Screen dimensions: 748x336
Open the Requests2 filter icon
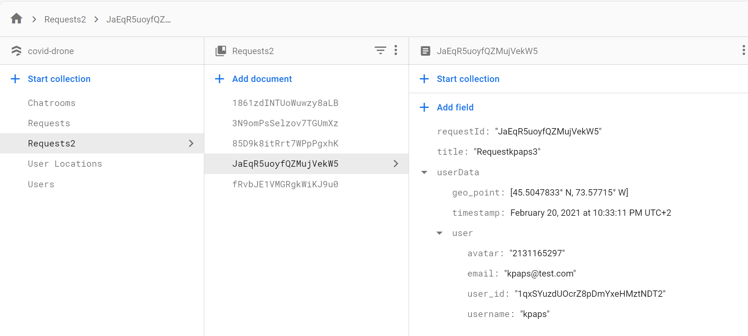pyautogui.click(x=380, y=50)
